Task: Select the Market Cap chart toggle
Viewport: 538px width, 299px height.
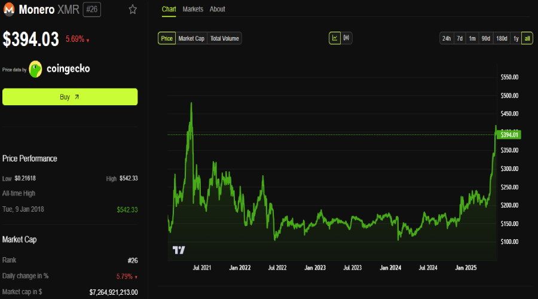Action: 191,38
